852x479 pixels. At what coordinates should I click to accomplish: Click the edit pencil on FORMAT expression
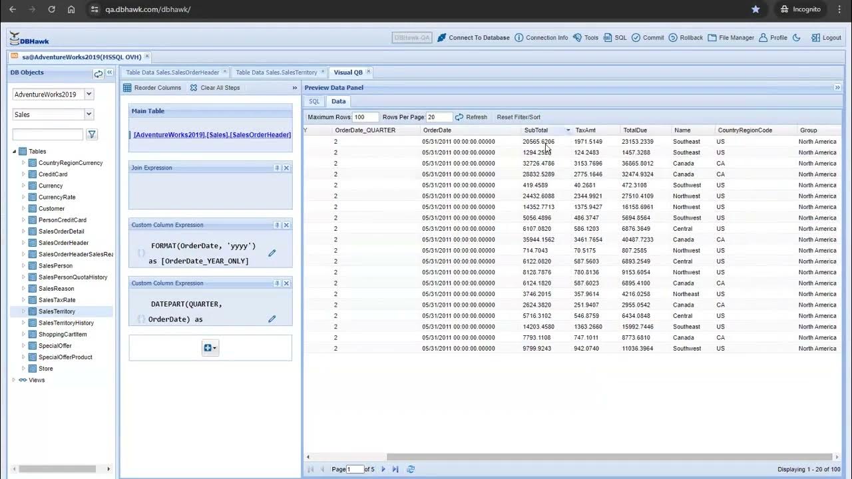point(272,253)
